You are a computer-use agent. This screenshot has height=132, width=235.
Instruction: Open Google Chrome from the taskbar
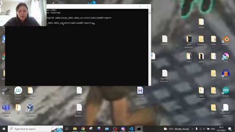(x=83, y=129)
